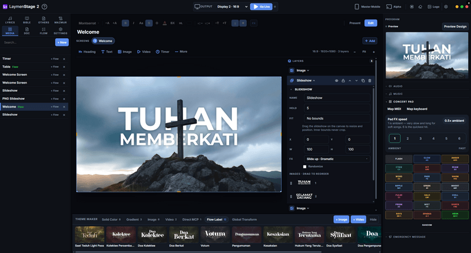The image size is (471, 253).
Task: Click the blue Edit button
Action: point(371,23)
